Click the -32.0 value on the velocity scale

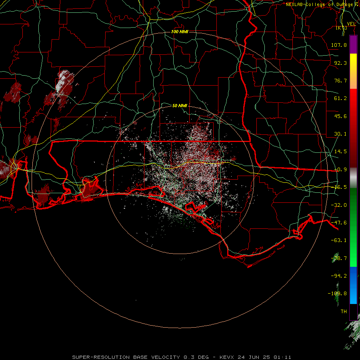(339, 205)
